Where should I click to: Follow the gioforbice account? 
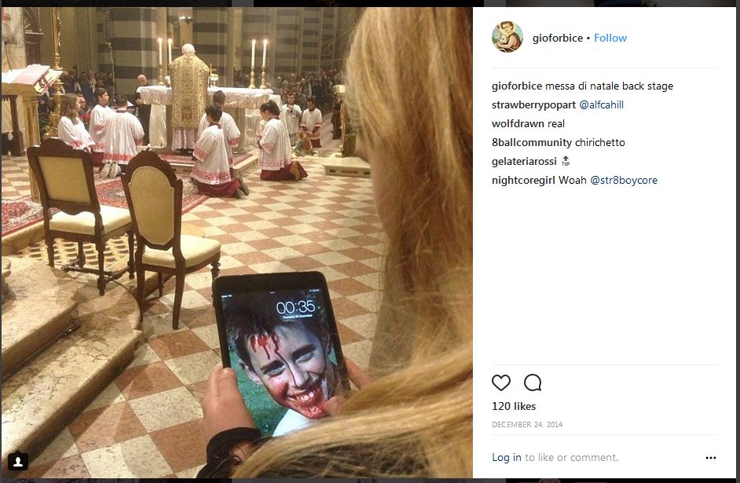pos(610,38)
